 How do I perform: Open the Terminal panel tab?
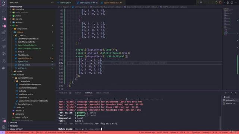[89, 93]
